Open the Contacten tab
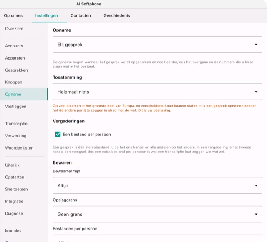The width and height of the screenshot is (267, 242). 81,15
